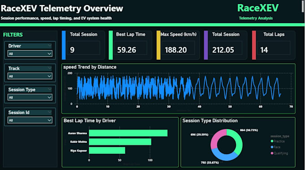Click the chevron beside the Session Type header

[x=50, y=89]
